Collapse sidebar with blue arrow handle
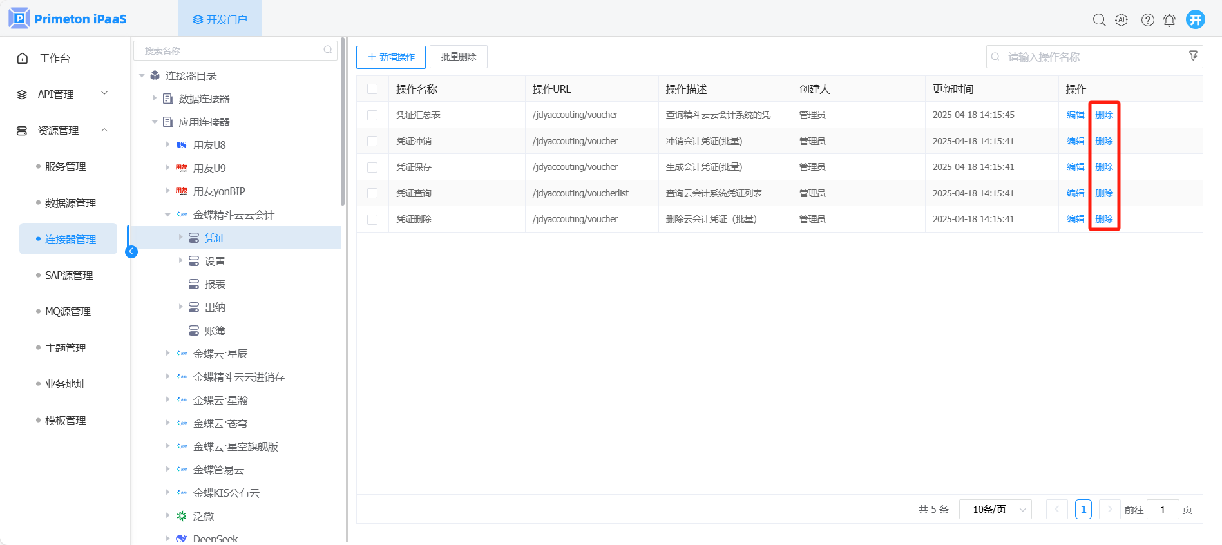 point(131,251)
